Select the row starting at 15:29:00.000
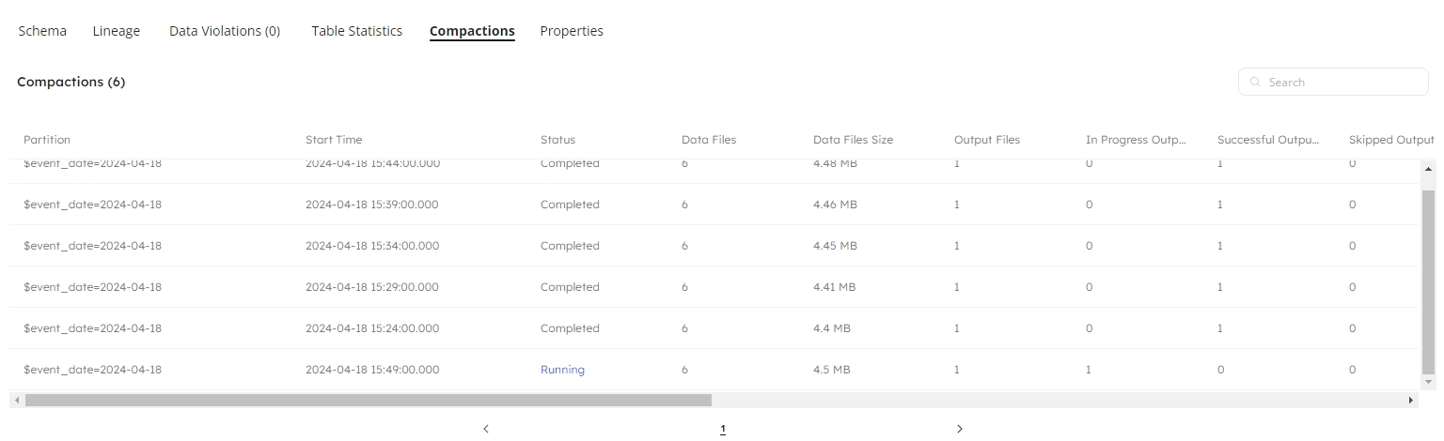The width and height of the screenshot is (1444, 441). tap(371, 287)
